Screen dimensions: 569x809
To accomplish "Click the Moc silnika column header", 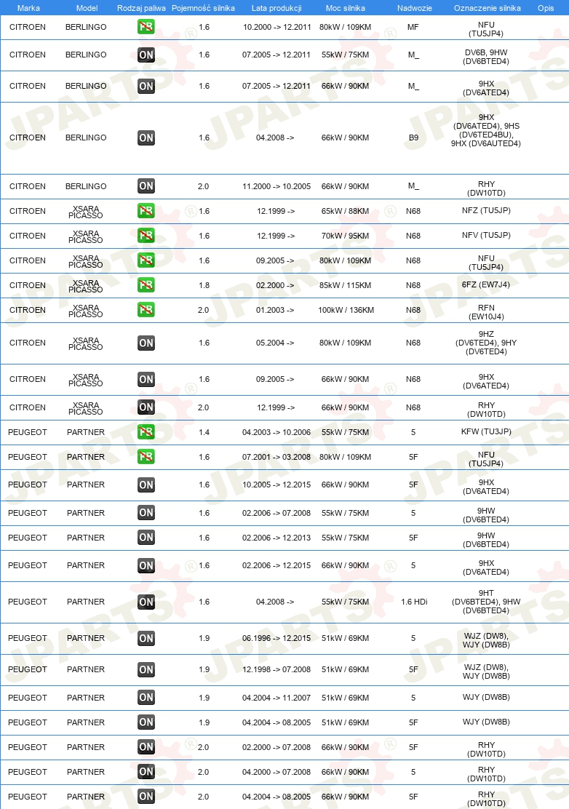I will coord(345,8).
